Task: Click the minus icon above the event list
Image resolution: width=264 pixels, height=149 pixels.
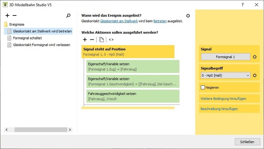Action: [14, 16]
